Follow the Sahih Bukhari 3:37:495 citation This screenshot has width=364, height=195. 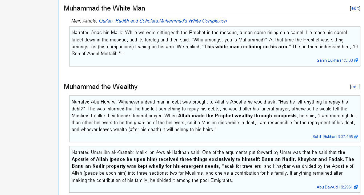332,137
